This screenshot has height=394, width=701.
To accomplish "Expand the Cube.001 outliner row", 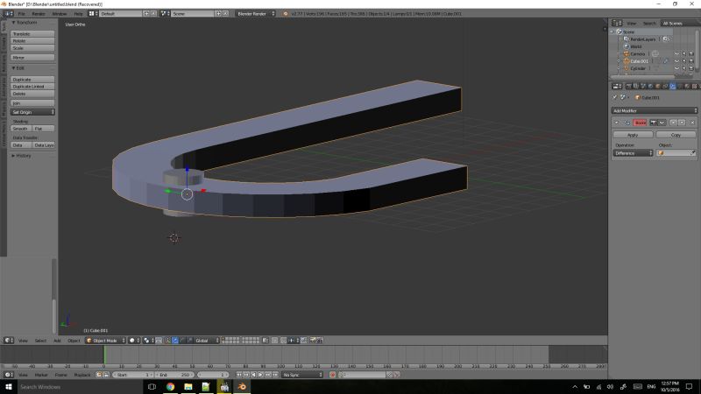I will point(620,61).
